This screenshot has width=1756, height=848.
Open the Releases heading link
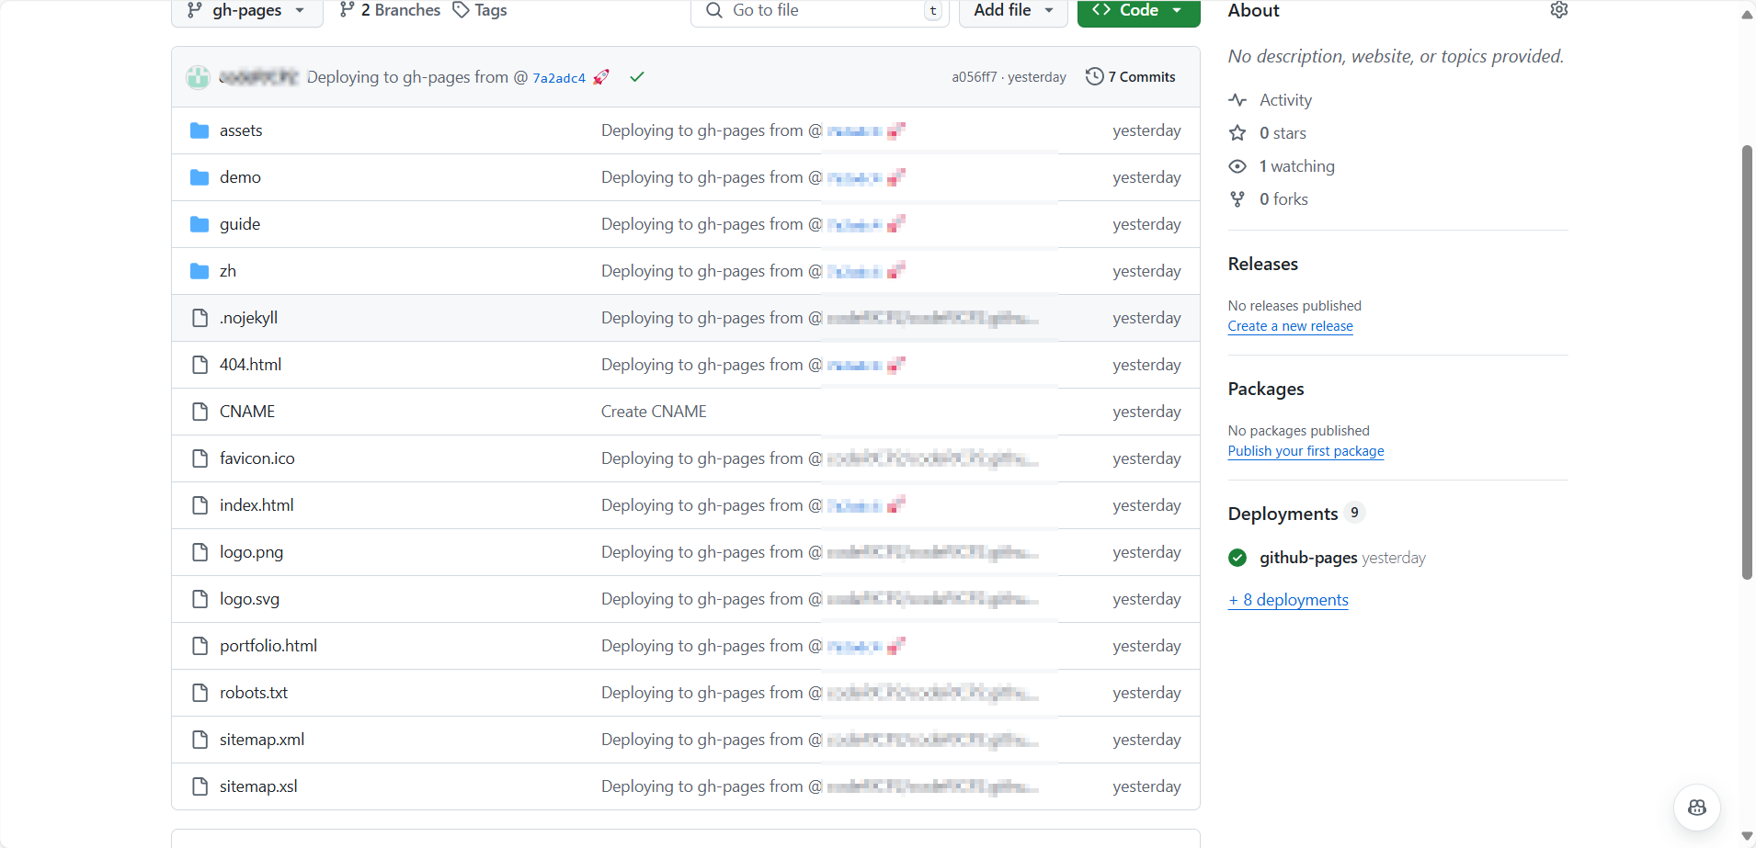pos(1262,264)
